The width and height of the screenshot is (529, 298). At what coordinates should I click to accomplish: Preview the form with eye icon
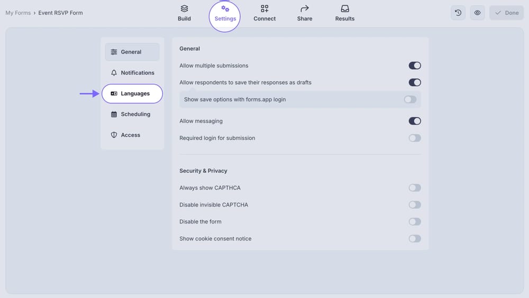(x=477, y=13)
